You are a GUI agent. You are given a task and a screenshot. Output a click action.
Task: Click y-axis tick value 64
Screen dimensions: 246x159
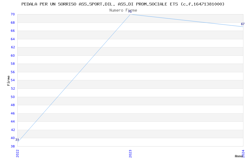13,39
